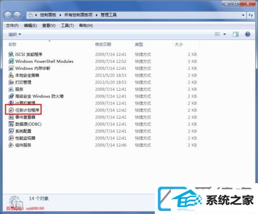Show the preview pane button

pos(235,34)
